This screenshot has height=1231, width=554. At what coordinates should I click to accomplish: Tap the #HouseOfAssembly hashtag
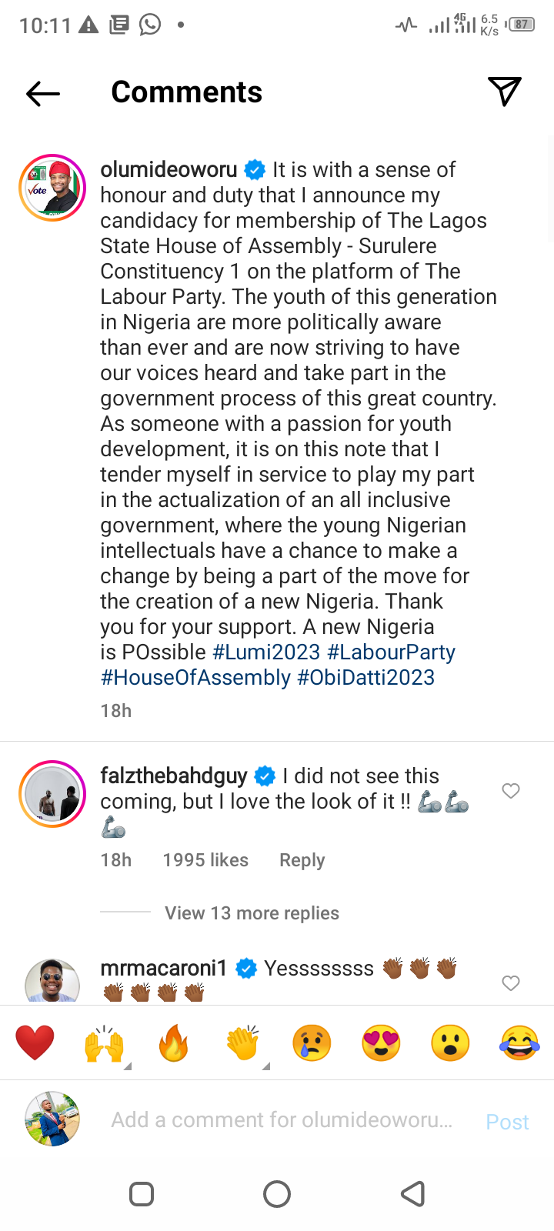195,678
